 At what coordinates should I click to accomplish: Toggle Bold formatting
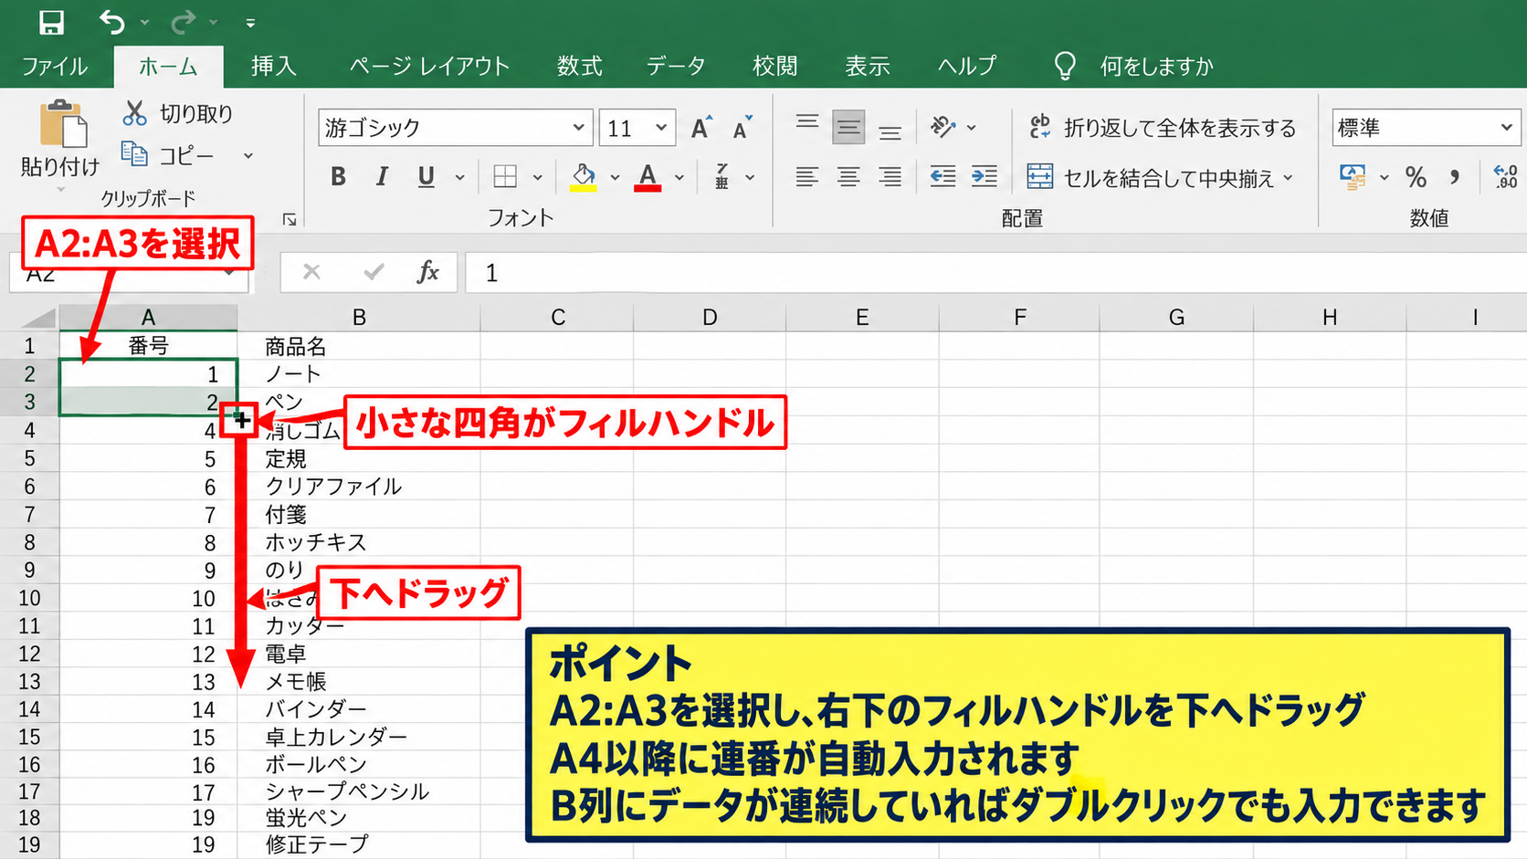pos(338,176)
